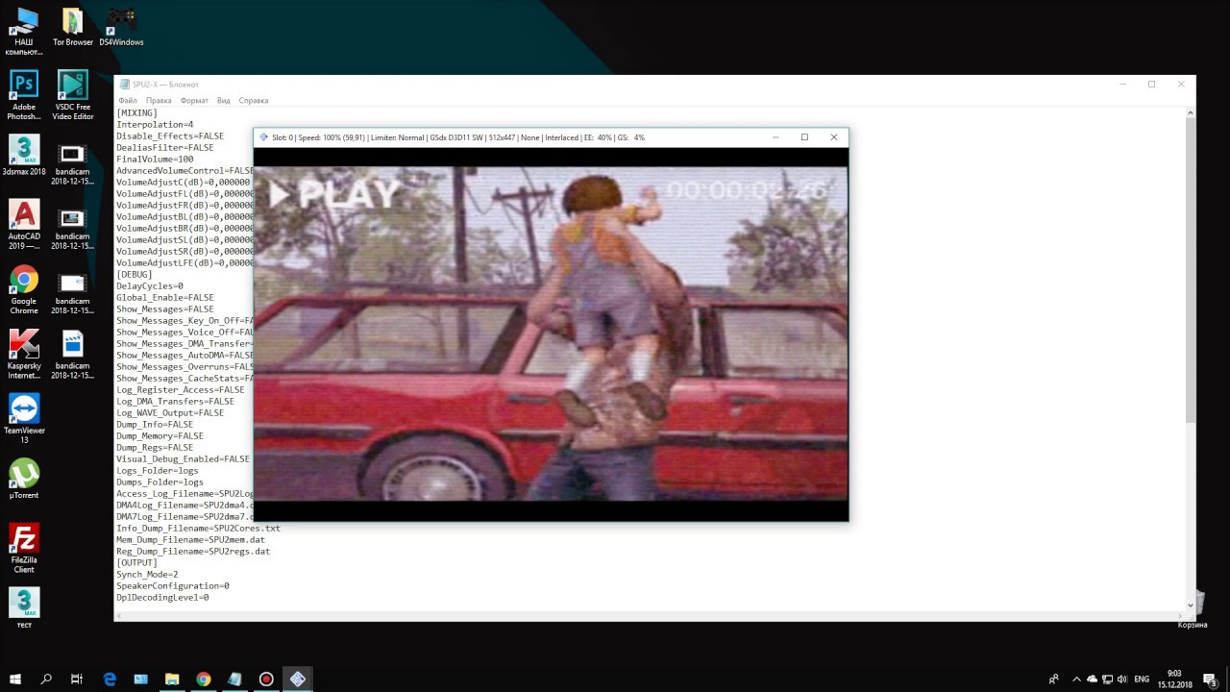
Task: Click Notepad vertical scrollbar up arrow
Action: point(1191,112)
